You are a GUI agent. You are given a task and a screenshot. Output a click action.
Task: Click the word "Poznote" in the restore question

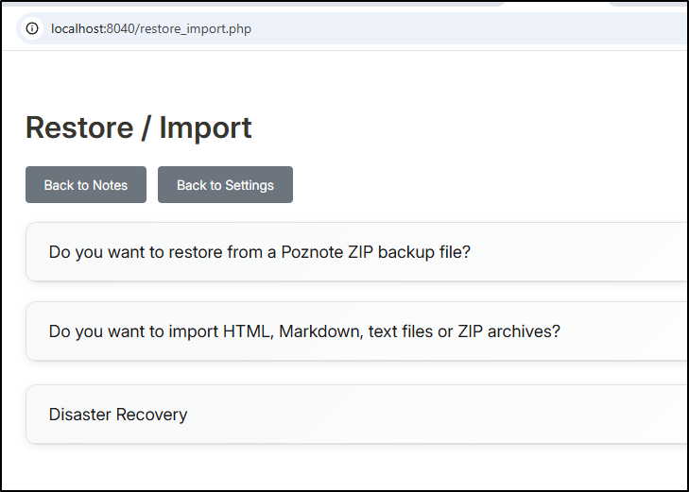pos(311,253)
